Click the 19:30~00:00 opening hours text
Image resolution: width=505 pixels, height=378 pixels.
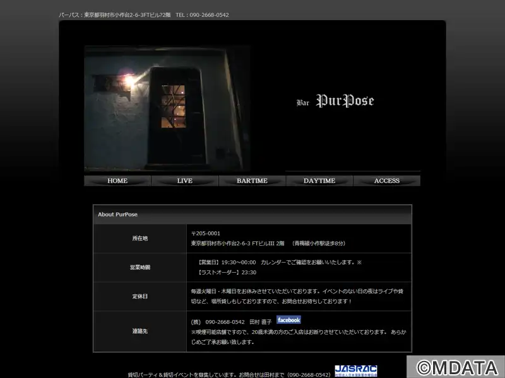click(280, 262)
